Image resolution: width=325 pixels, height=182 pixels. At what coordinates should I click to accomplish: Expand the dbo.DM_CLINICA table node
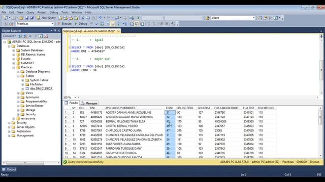coord(23,89)
